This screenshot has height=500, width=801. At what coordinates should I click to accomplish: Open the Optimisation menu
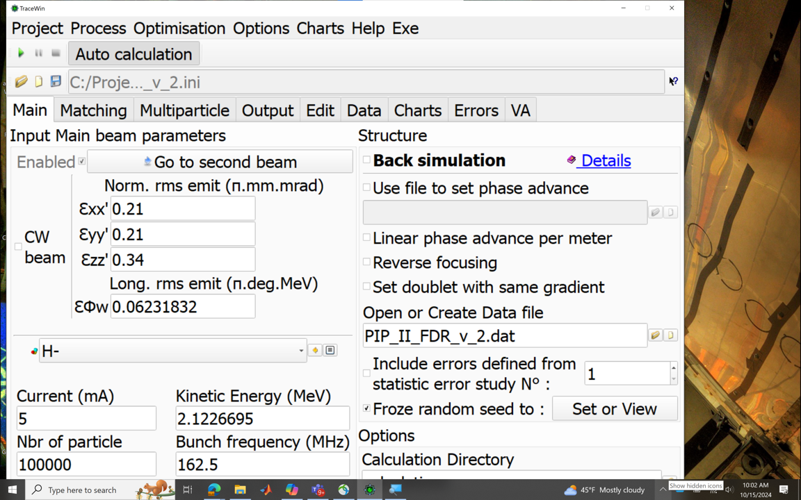179,28
